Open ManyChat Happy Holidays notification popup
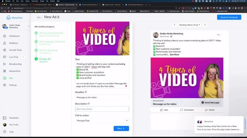Image resolution: width=247 pixels, height=138 pixels. tap(219, 125)
